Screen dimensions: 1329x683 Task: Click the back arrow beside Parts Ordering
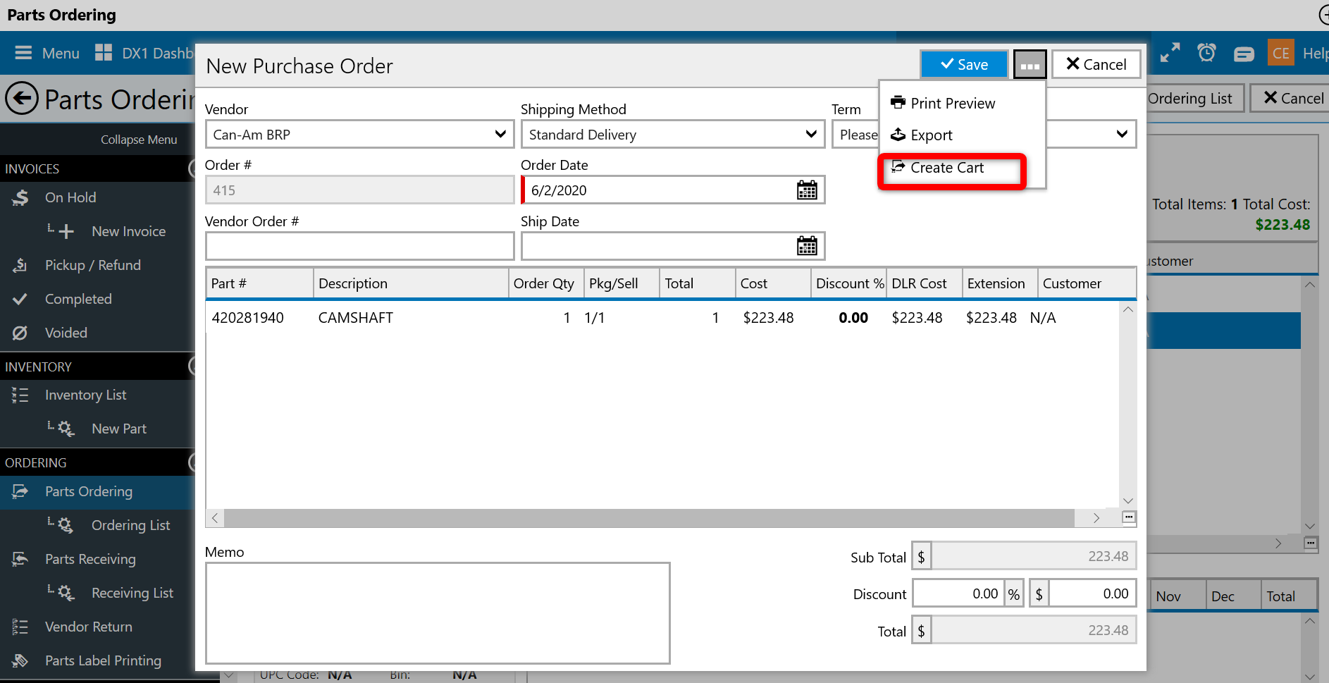click(22, 99)
